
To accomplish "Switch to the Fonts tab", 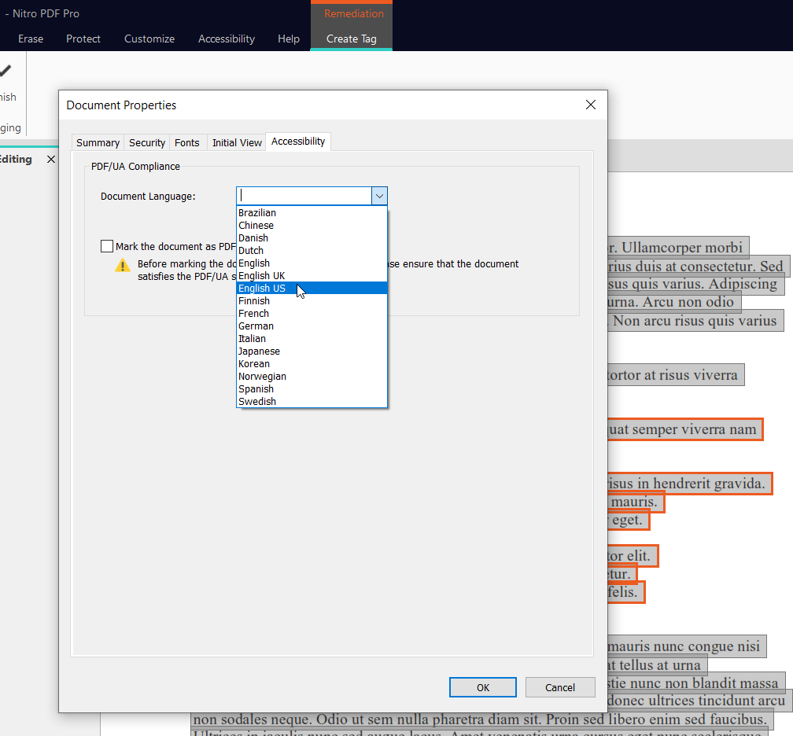I will (187, 142).
